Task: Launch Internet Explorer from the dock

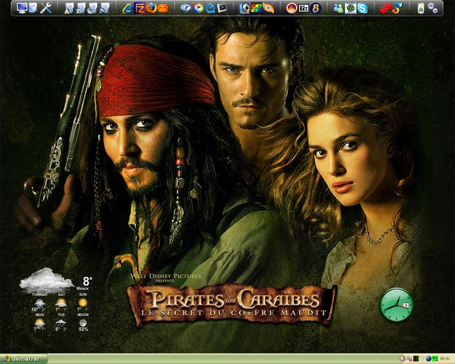Action: click(127, 8)
